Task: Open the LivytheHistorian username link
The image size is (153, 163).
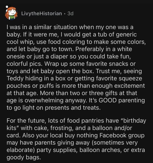Action: pos(42,14)
